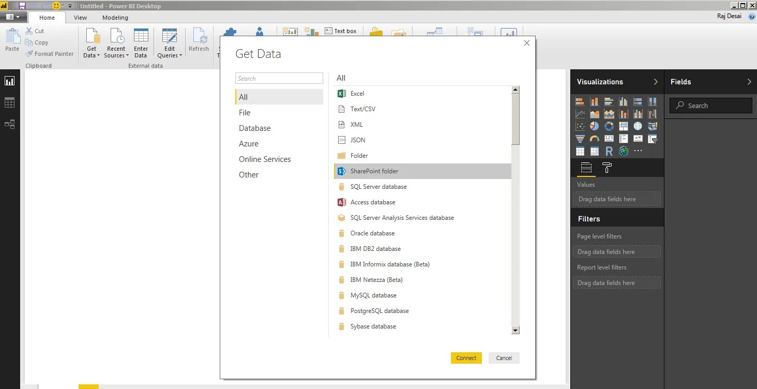The image size is (757, 389).
Task: Select the area chart visualization
Action: [595, 114]
